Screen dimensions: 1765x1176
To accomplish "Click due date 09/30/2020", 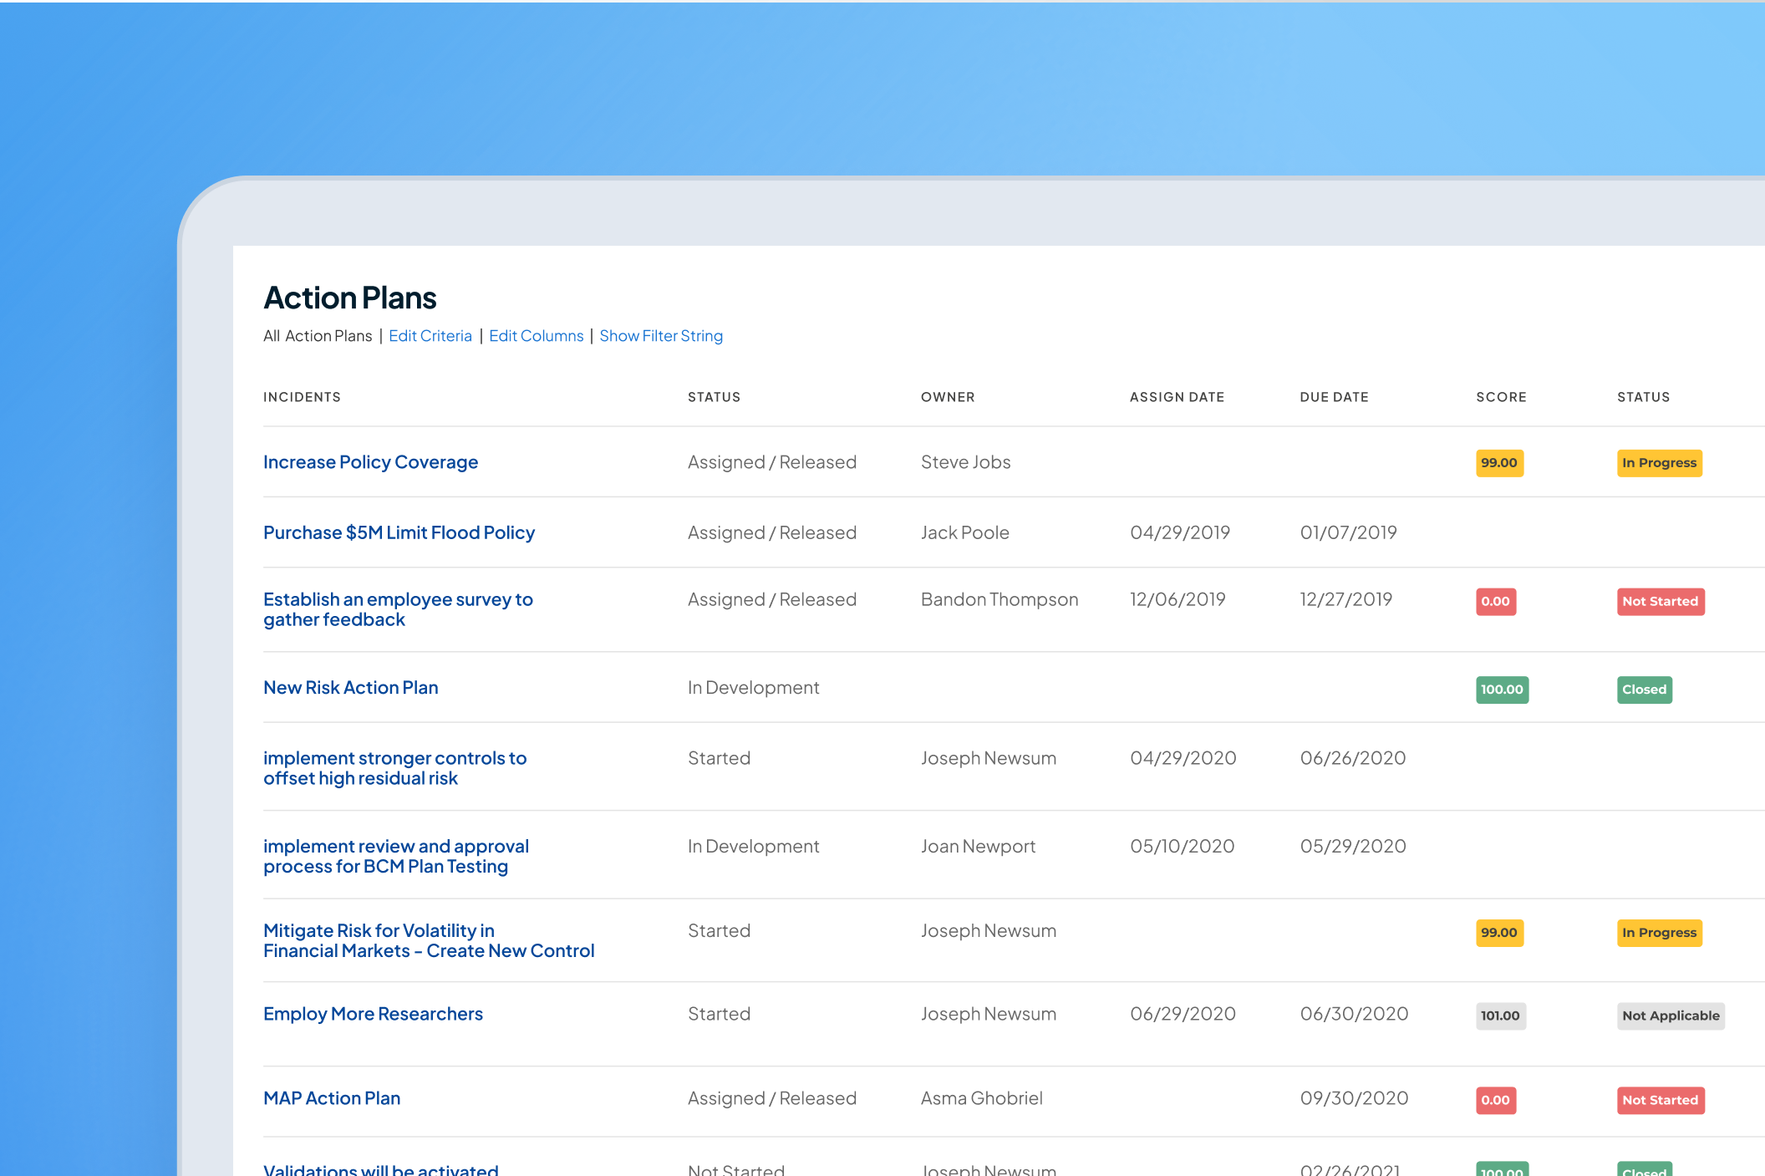I will pyautogui.click(x=1354, y=1098).
